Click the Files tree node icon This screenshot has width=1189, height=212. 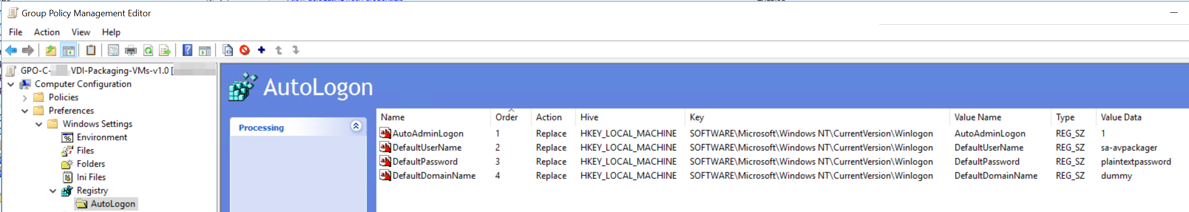68,150
